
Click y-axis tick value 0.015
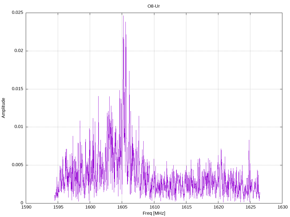coord(18,89)
